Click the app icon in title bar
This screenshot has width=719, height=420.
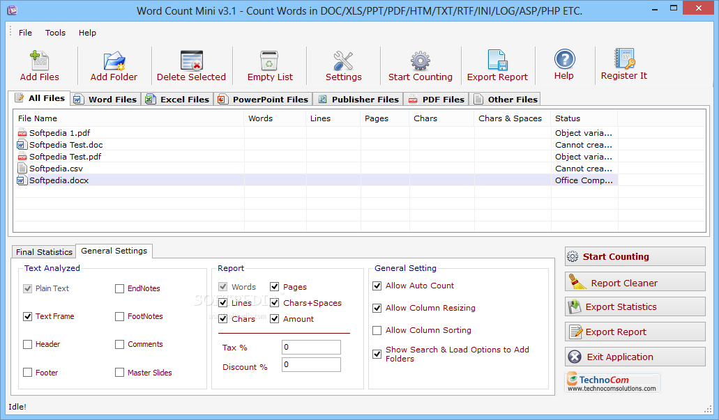tap(13, 10)
